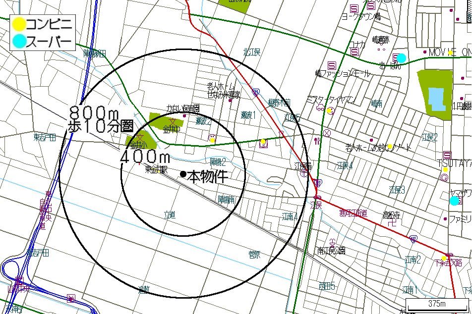Image resolution: width=472 pixels, height=314 pixels.
Task: Click the 文 school symbol at 金井中
Action: click(173, 122)
